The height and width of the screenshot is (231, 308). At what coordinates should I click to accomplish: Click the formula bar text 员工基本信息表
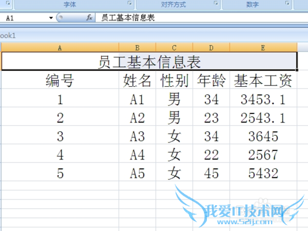tap(128, 18)
